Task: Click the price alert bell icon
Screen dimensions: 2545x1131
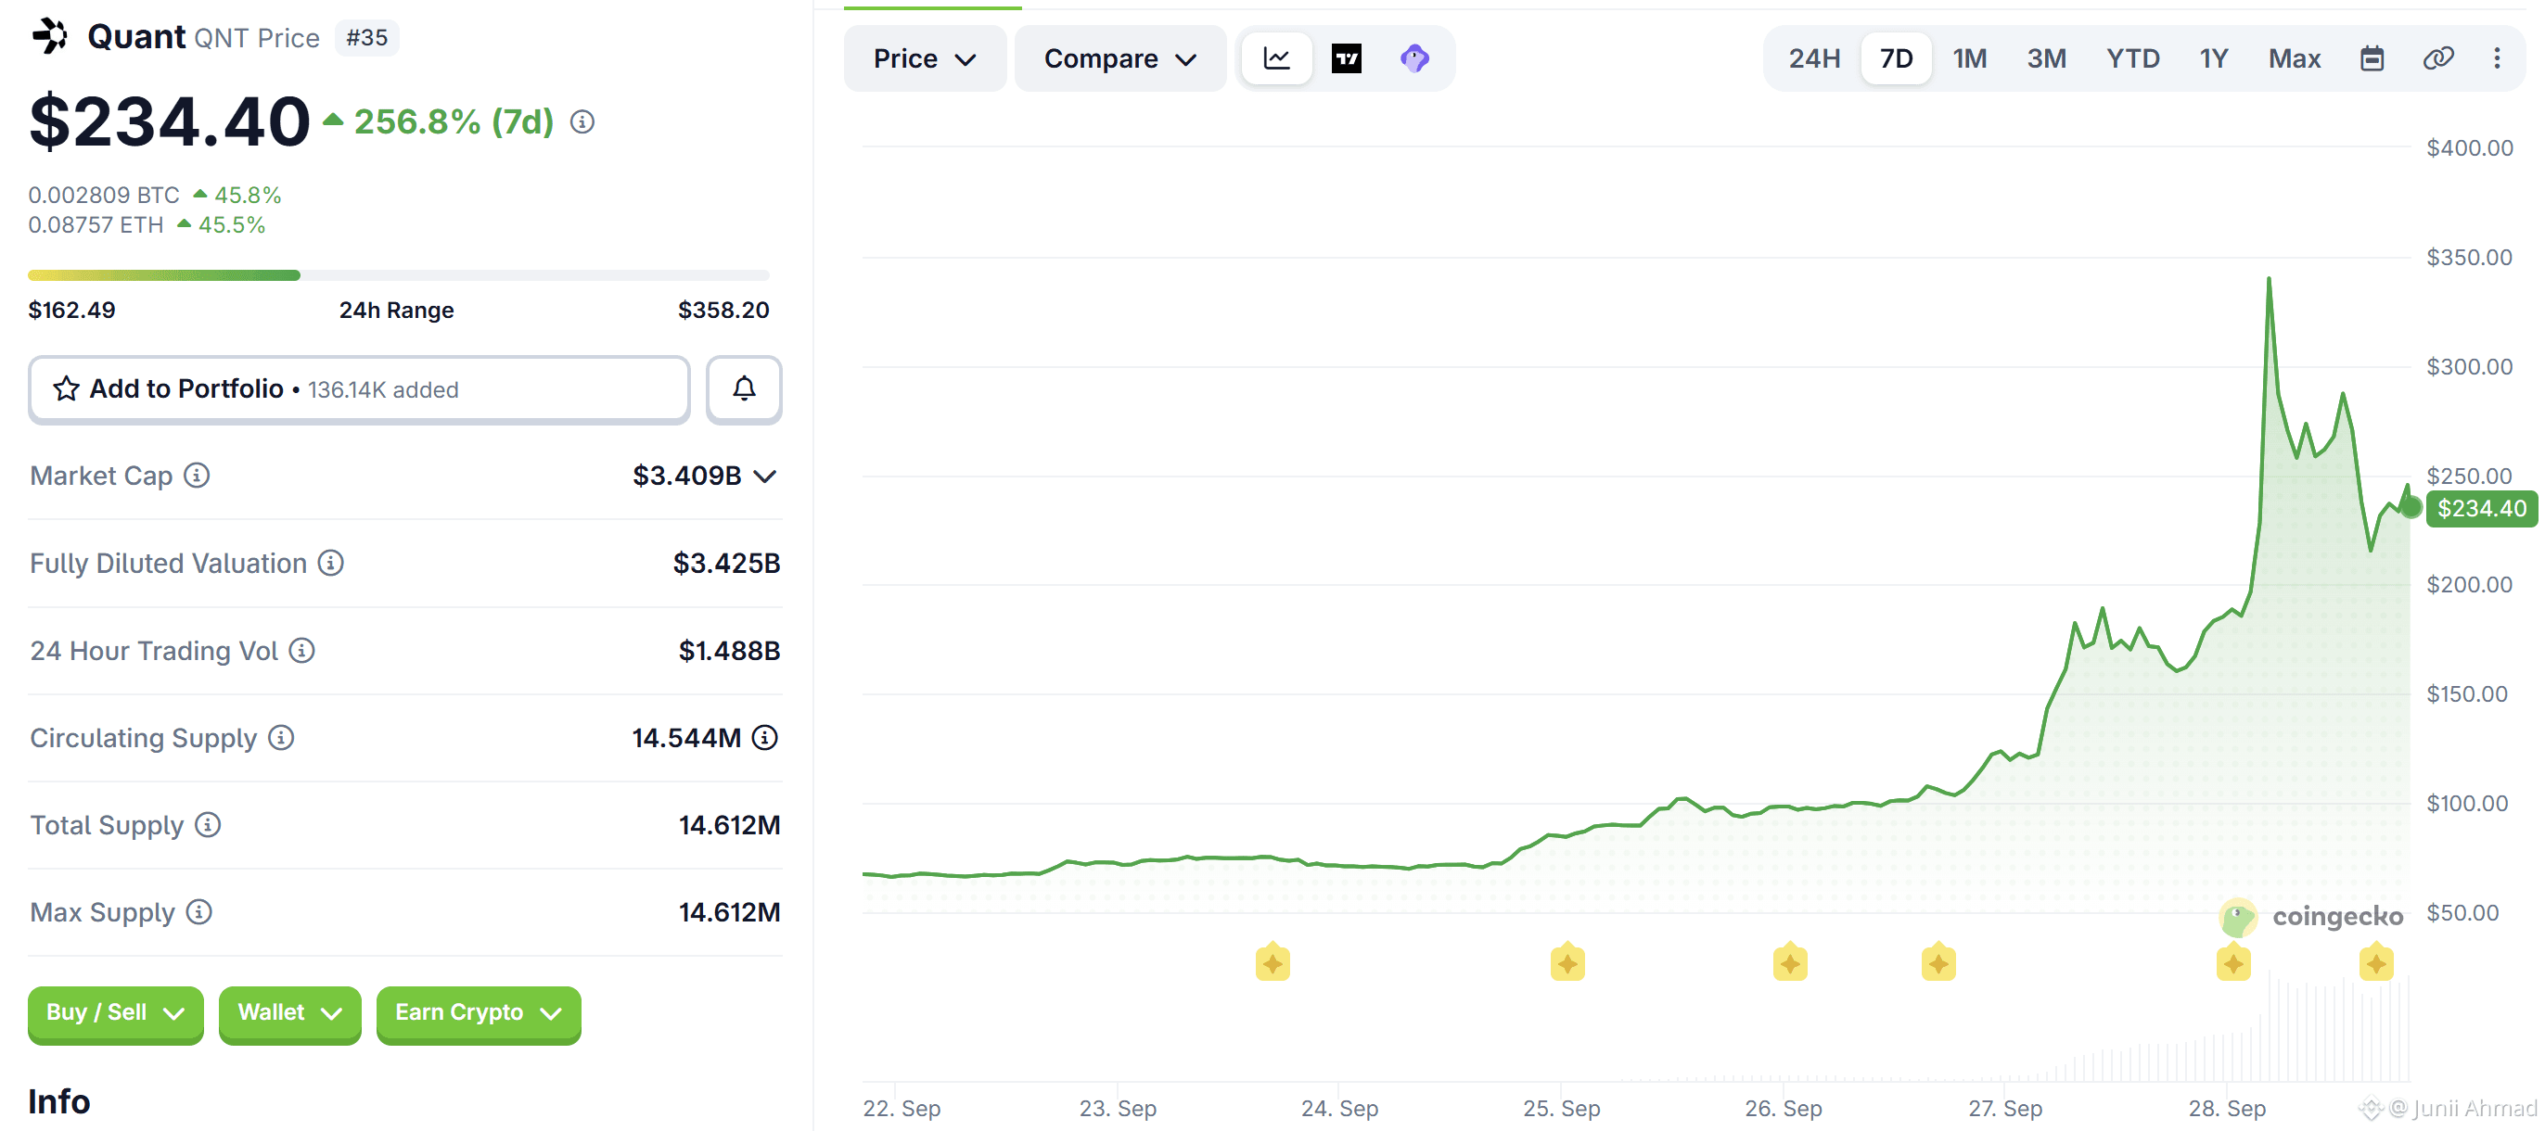Action: click(744, 389)
